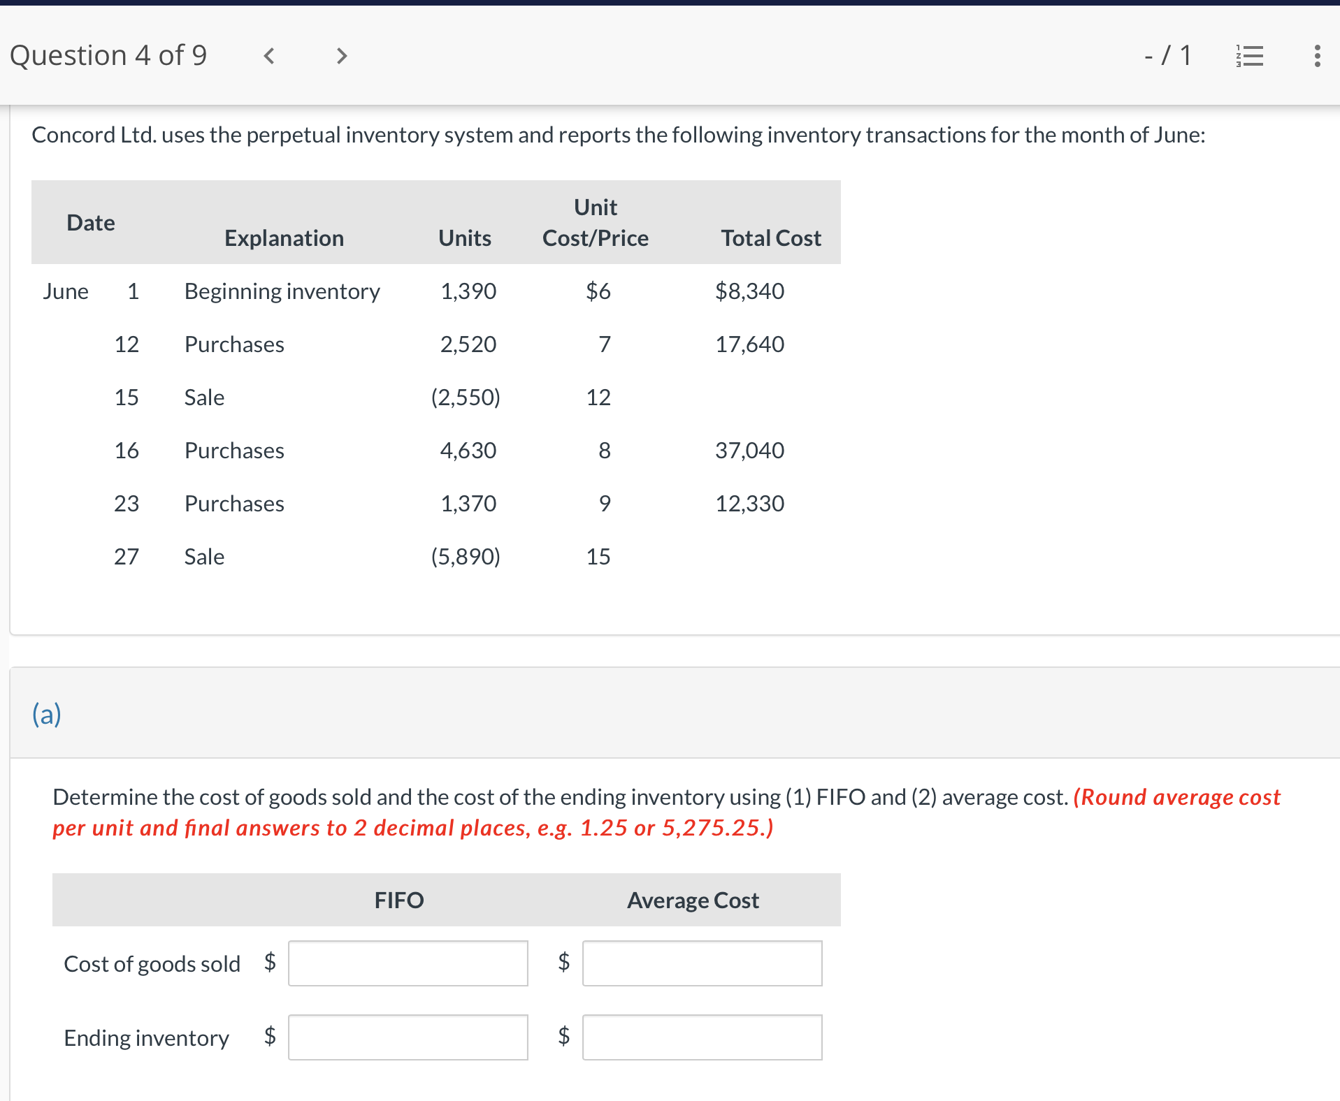Click the FIFO Ending inventory input box
Image resolution: width=1340 pixels, height=1101 pixels.
(408, 1038)
